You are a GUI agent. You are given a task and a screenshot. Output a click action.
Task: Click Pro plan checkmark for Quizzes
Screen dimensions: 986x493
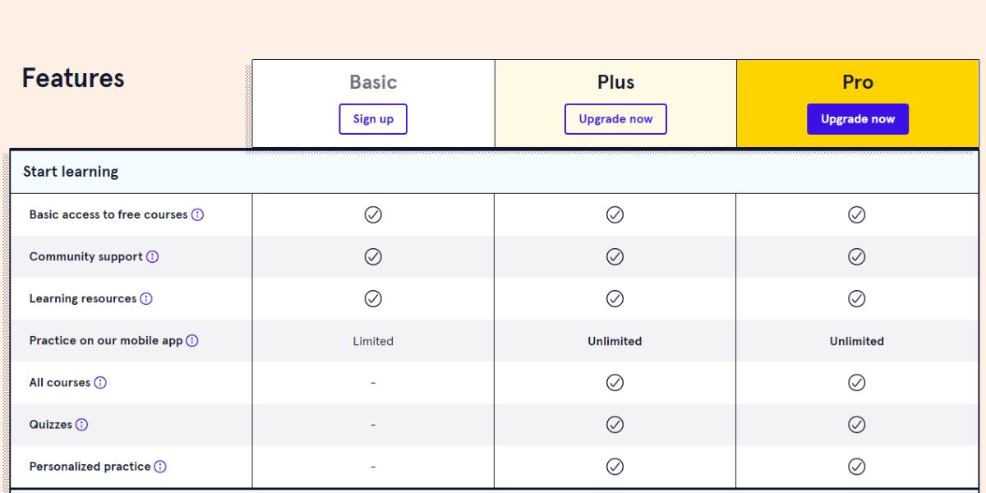click(857, 424)
